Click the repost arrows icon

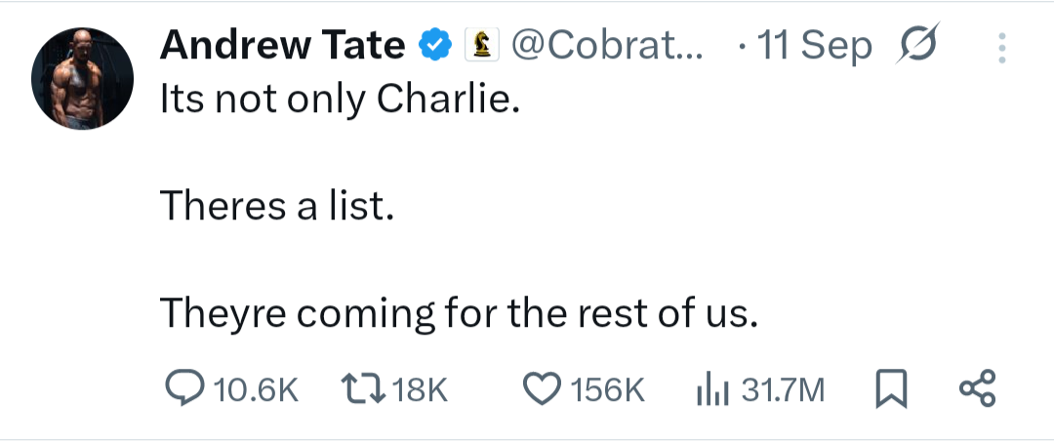click(367, 388)
